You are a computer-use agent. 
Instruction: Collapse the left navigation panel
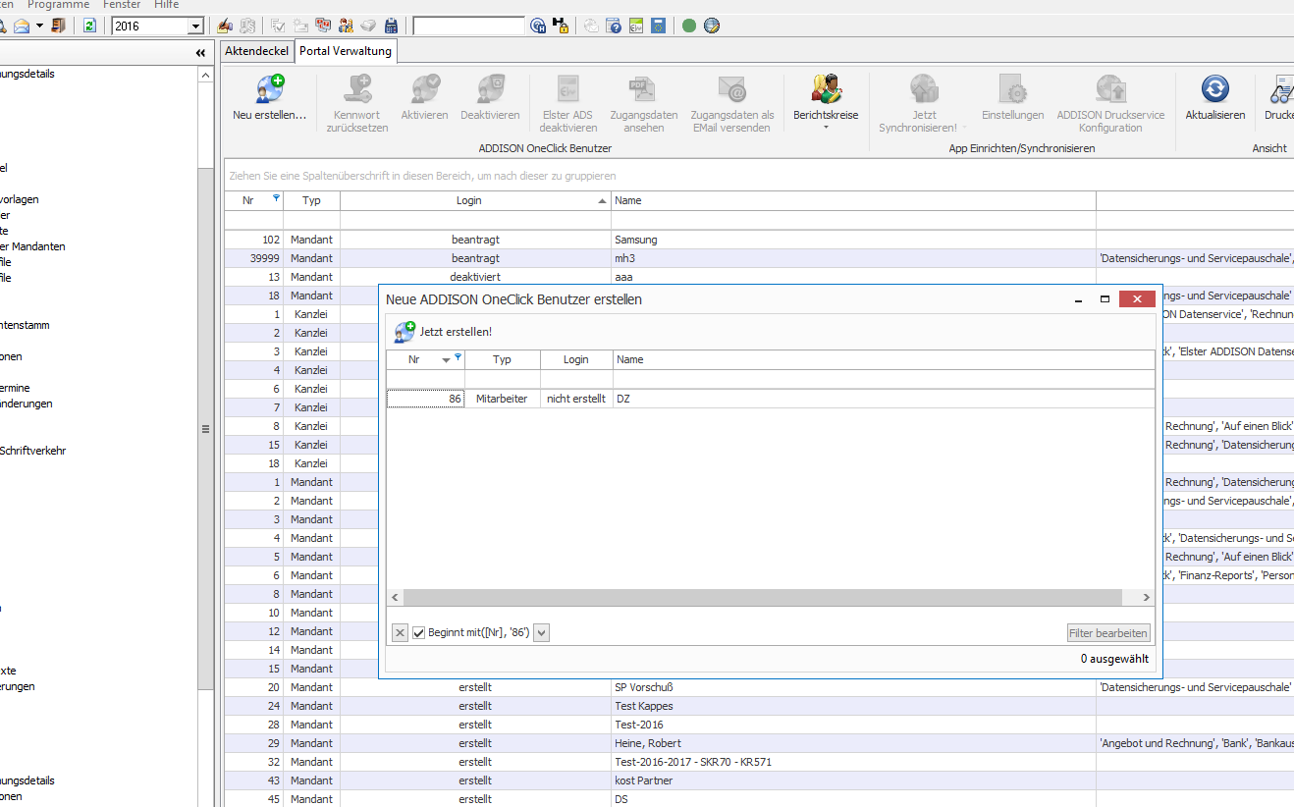point(201,53)
